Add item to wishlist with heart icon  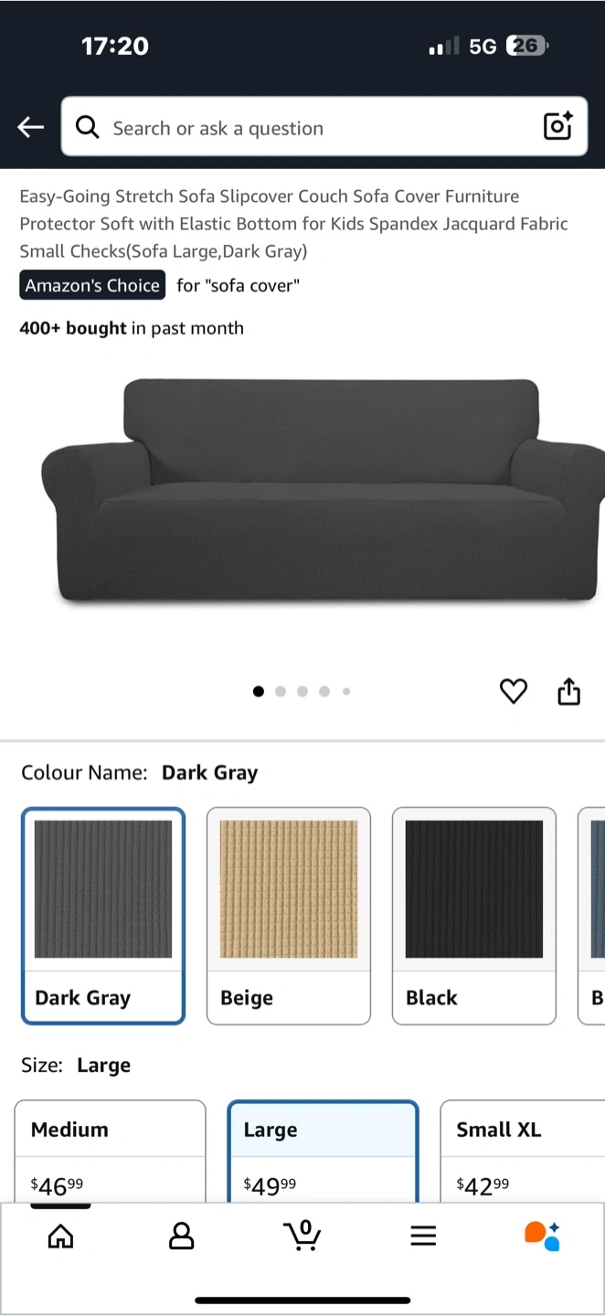[514, 692]
